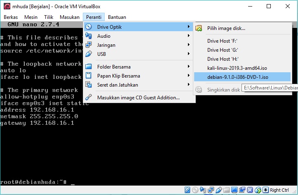This screenshot has height=195, width=298.
Task: Expand the Folder Bersama submenu arrow
Action: (x=188, y=67)
